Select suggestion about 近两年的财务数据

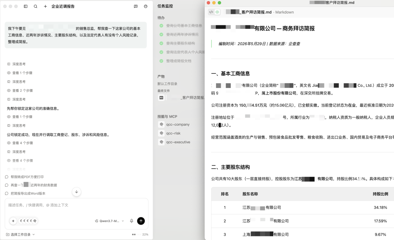click(31, 185)
